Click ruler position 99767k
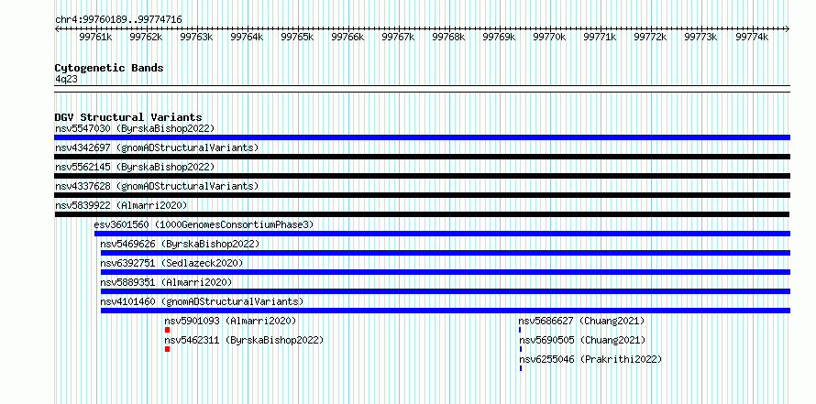This screenshot has height=404, width=816. pos(398,37)
